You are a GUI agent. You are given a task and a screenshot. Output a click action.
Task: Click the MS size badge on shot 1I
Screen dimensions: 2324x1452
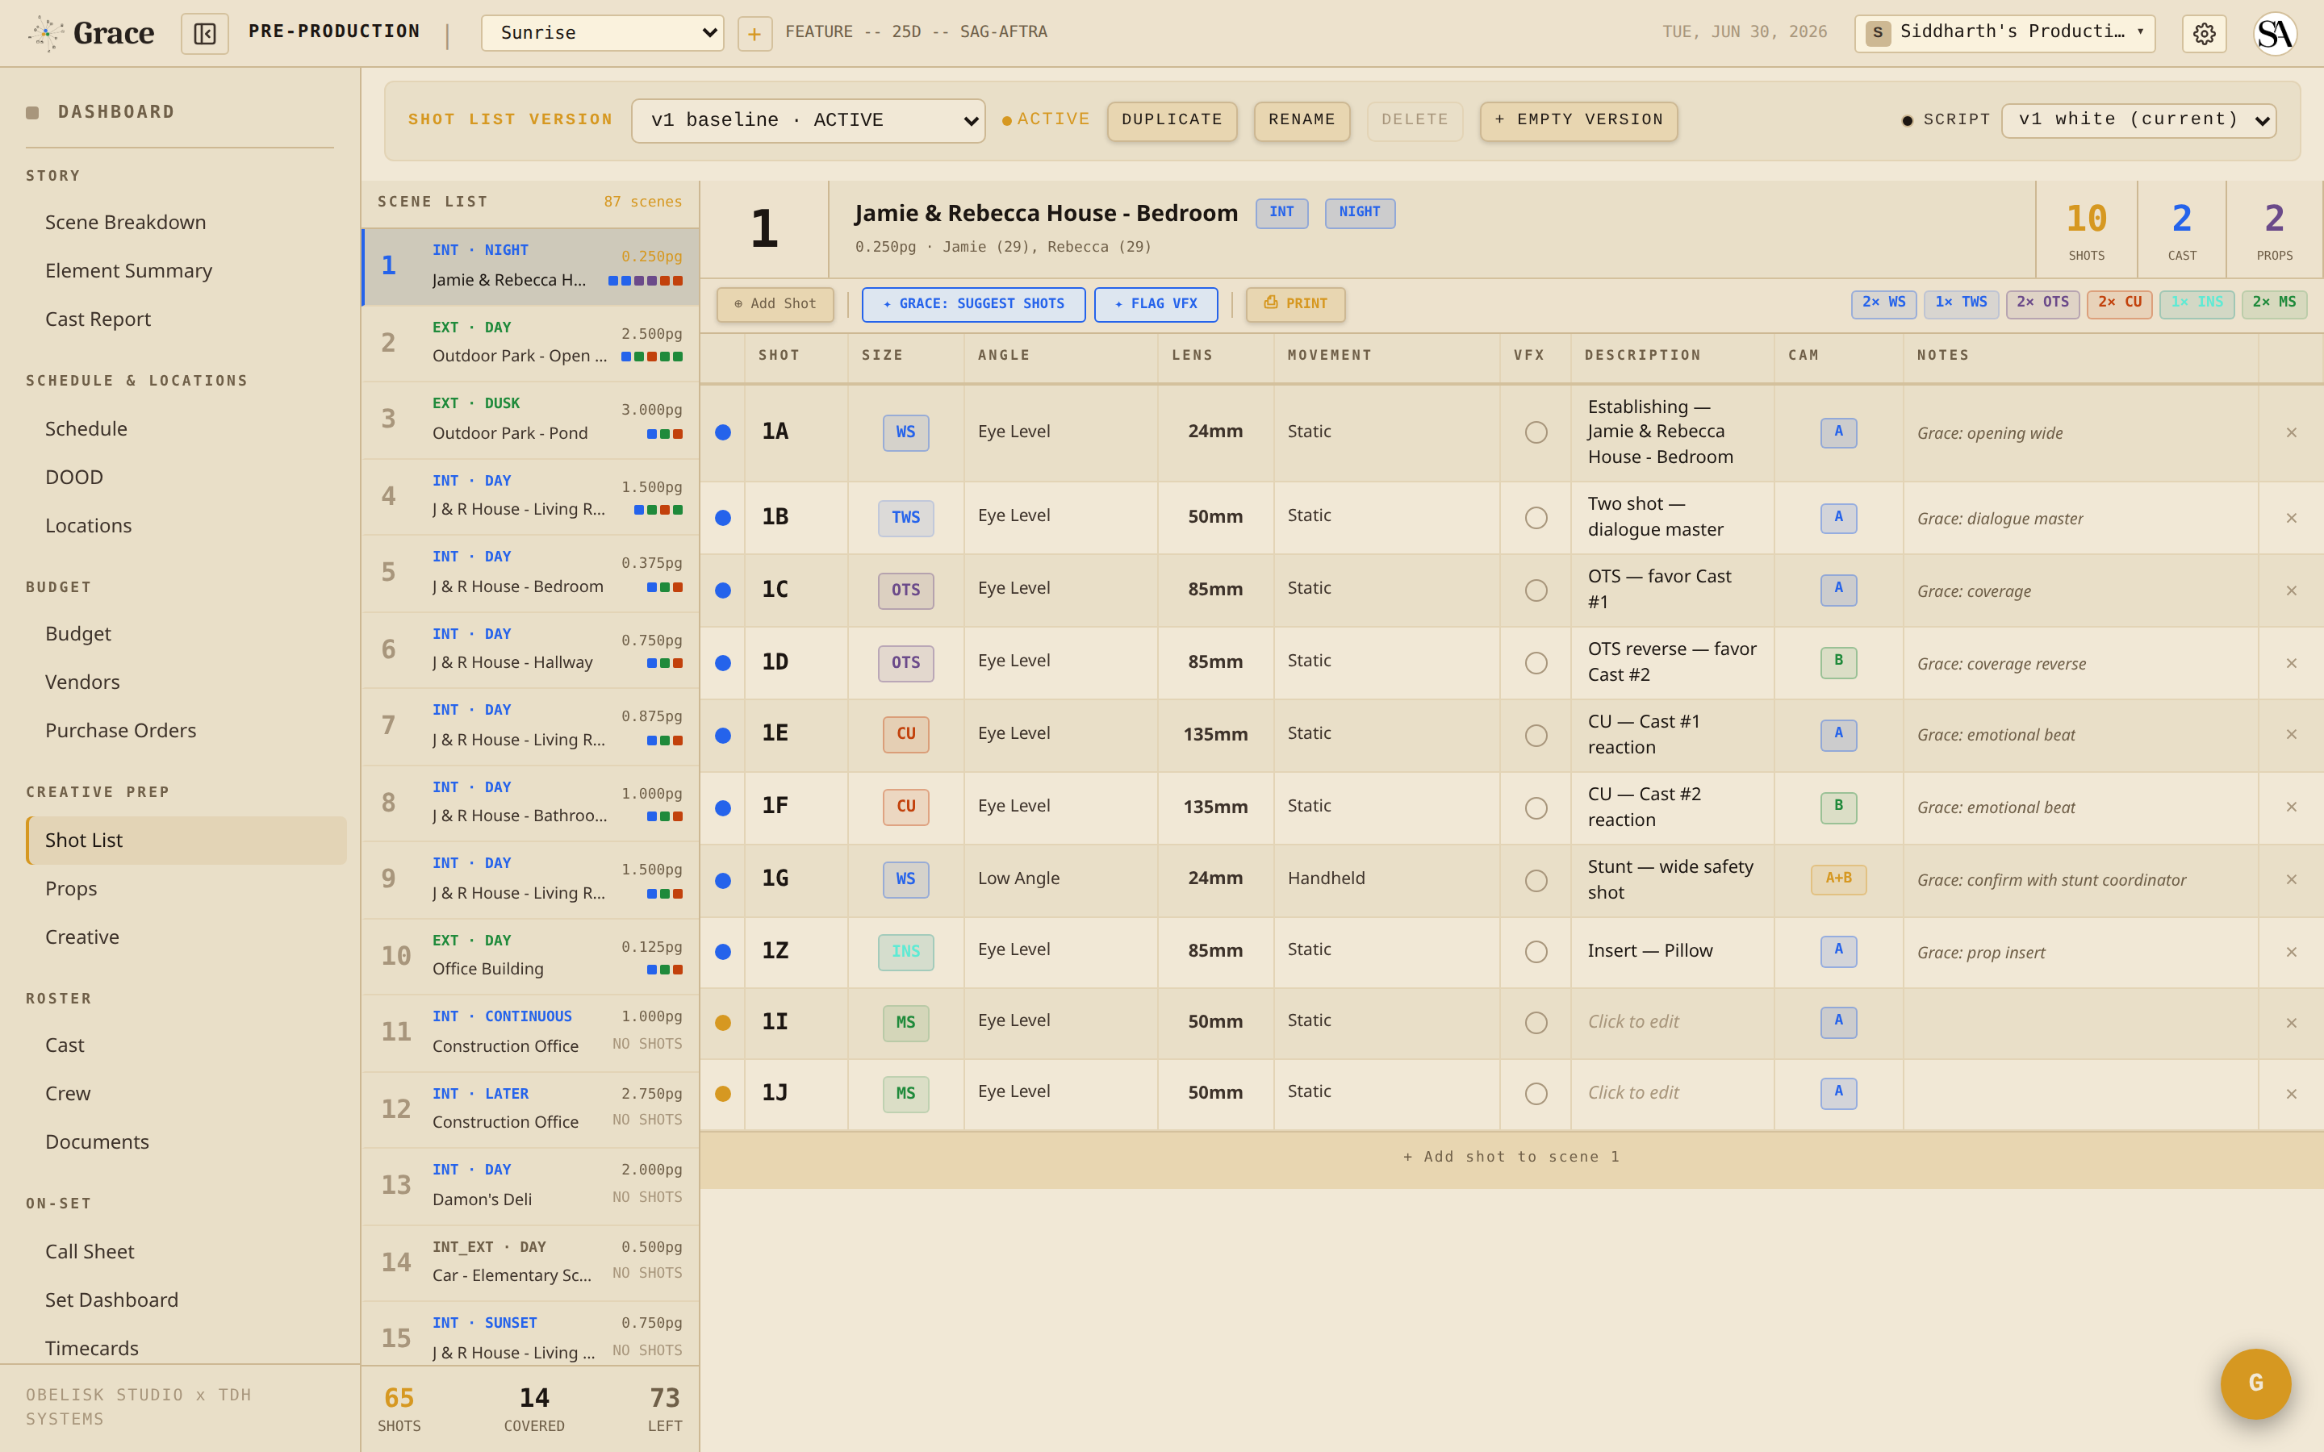905,1022
